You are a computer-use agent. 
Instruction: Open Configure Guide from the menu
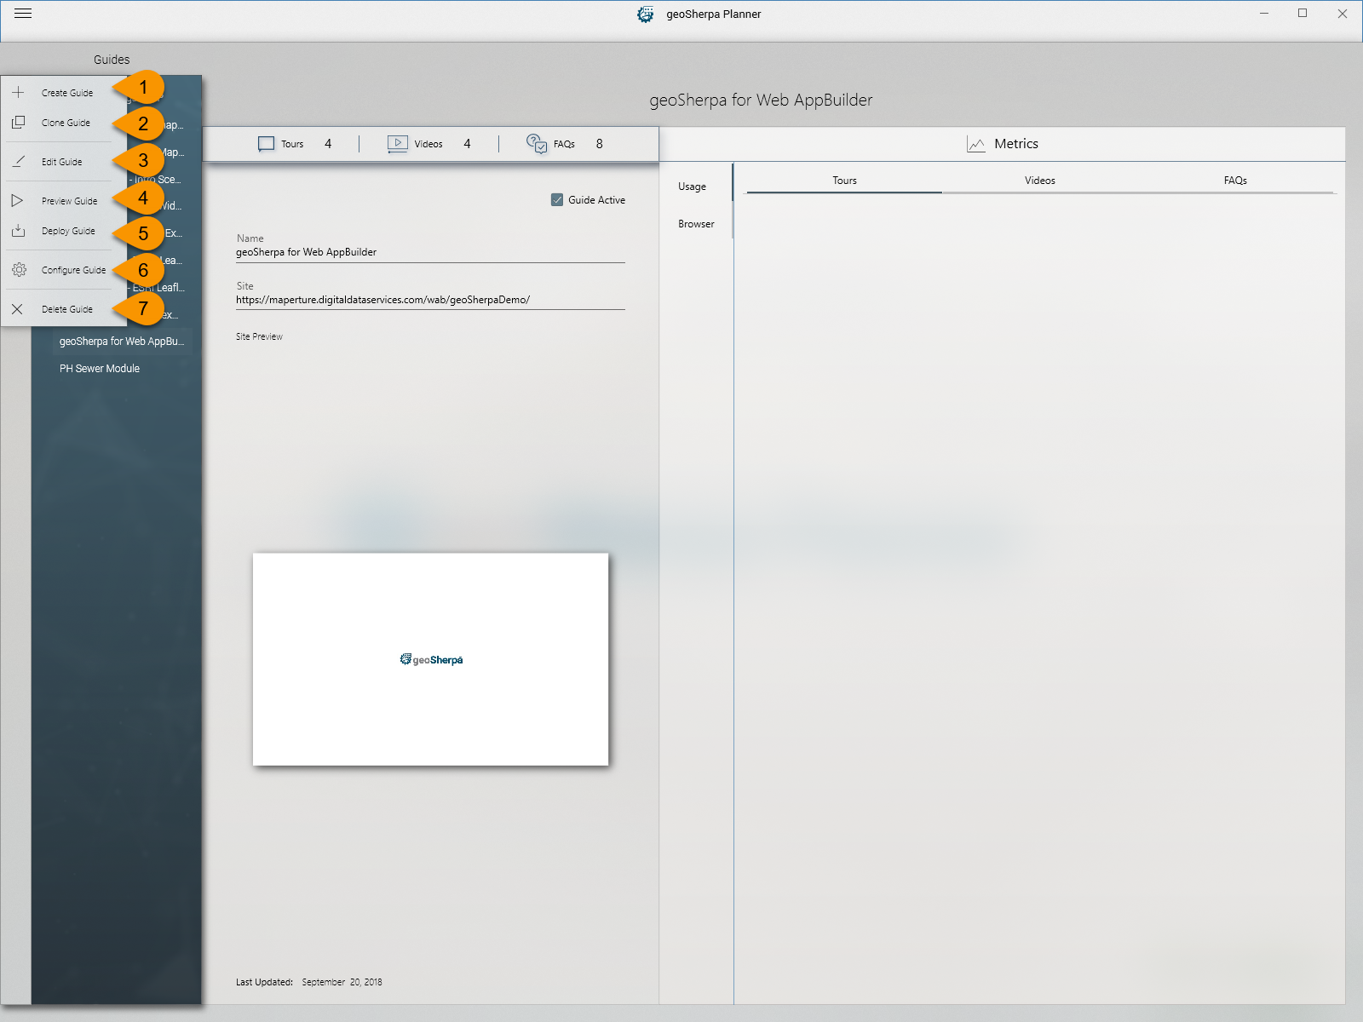pos(64,270)
